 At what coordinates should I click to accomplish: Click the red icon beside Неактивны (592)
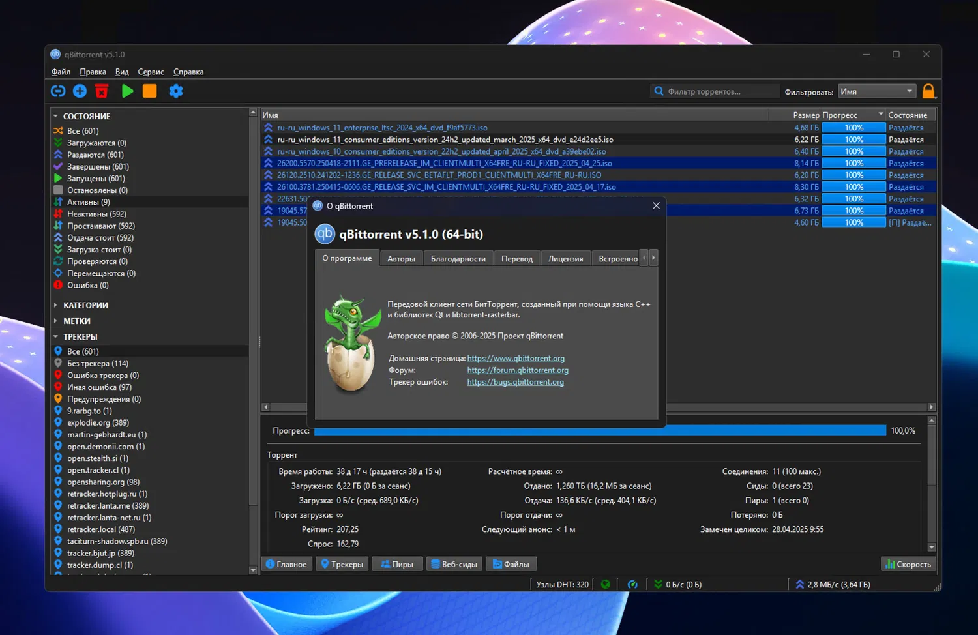click(x=58, y=214)
